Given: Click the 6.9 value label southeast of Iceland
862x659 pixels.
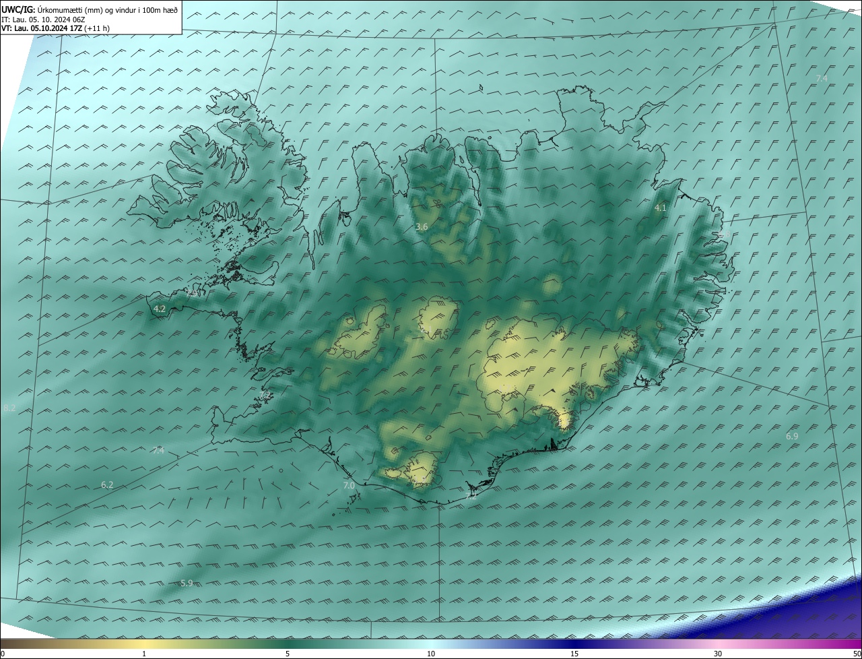Looking at the screenshot, I should click(792, 437).
